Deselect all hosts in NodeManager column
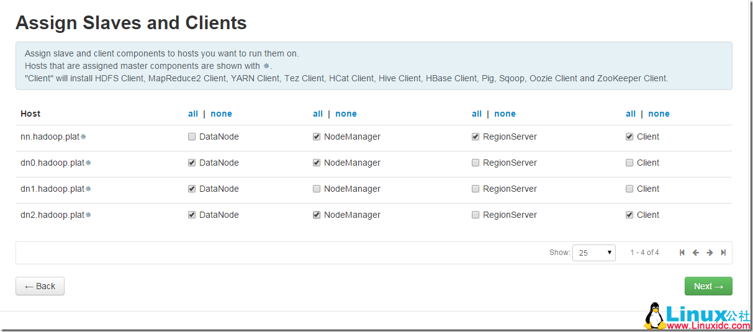The height and width of the screenshot is (332, 753). 346,114
